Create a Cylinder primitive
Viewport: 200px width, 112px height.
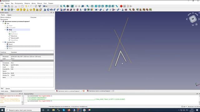coord(21,10)
